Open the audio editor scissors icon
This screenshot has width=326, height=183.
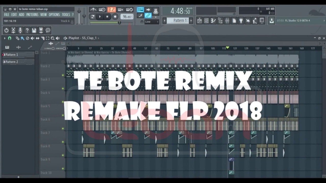13,30
